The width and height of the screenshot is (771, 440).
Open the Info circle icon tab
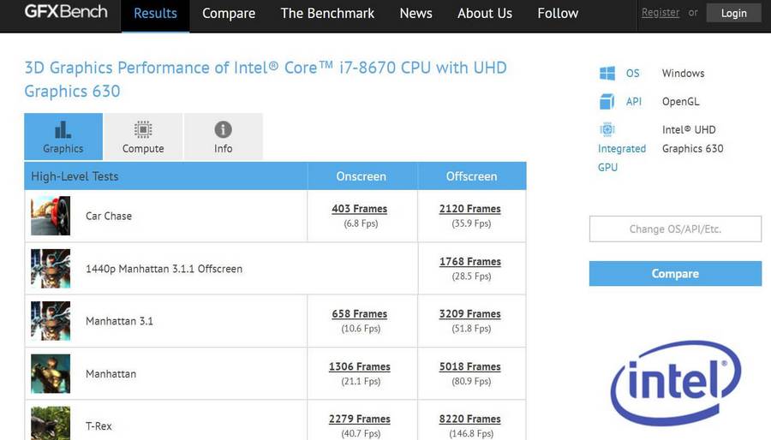[224, 136]
